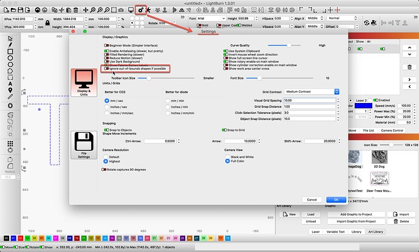Toggle Ignore out-of-bounds shapes option
419x252 pixels.
click(105, 69)
